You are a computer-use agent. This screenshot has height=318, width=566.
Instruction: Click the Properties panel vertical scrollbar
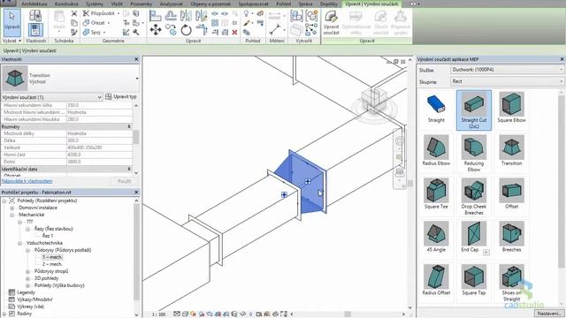pos(136,139)
